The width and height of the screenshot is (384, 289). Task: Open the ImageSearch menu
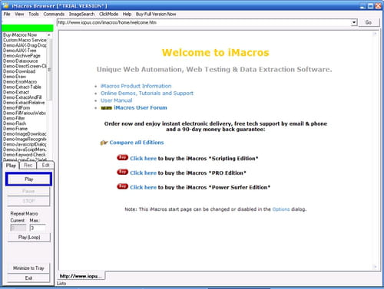point(81,14)
